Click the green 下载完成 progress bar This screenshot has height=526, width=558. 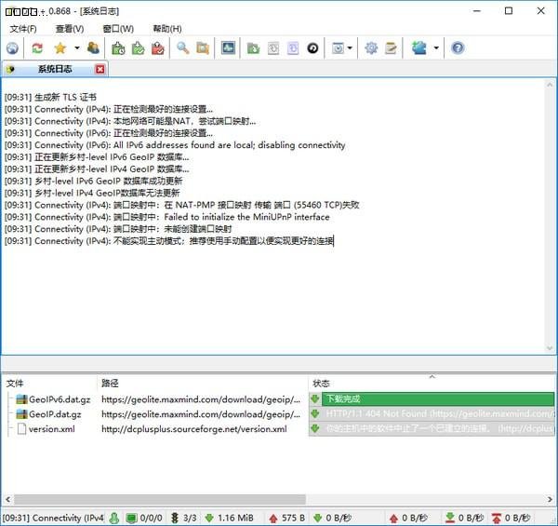tap(438, 398)
